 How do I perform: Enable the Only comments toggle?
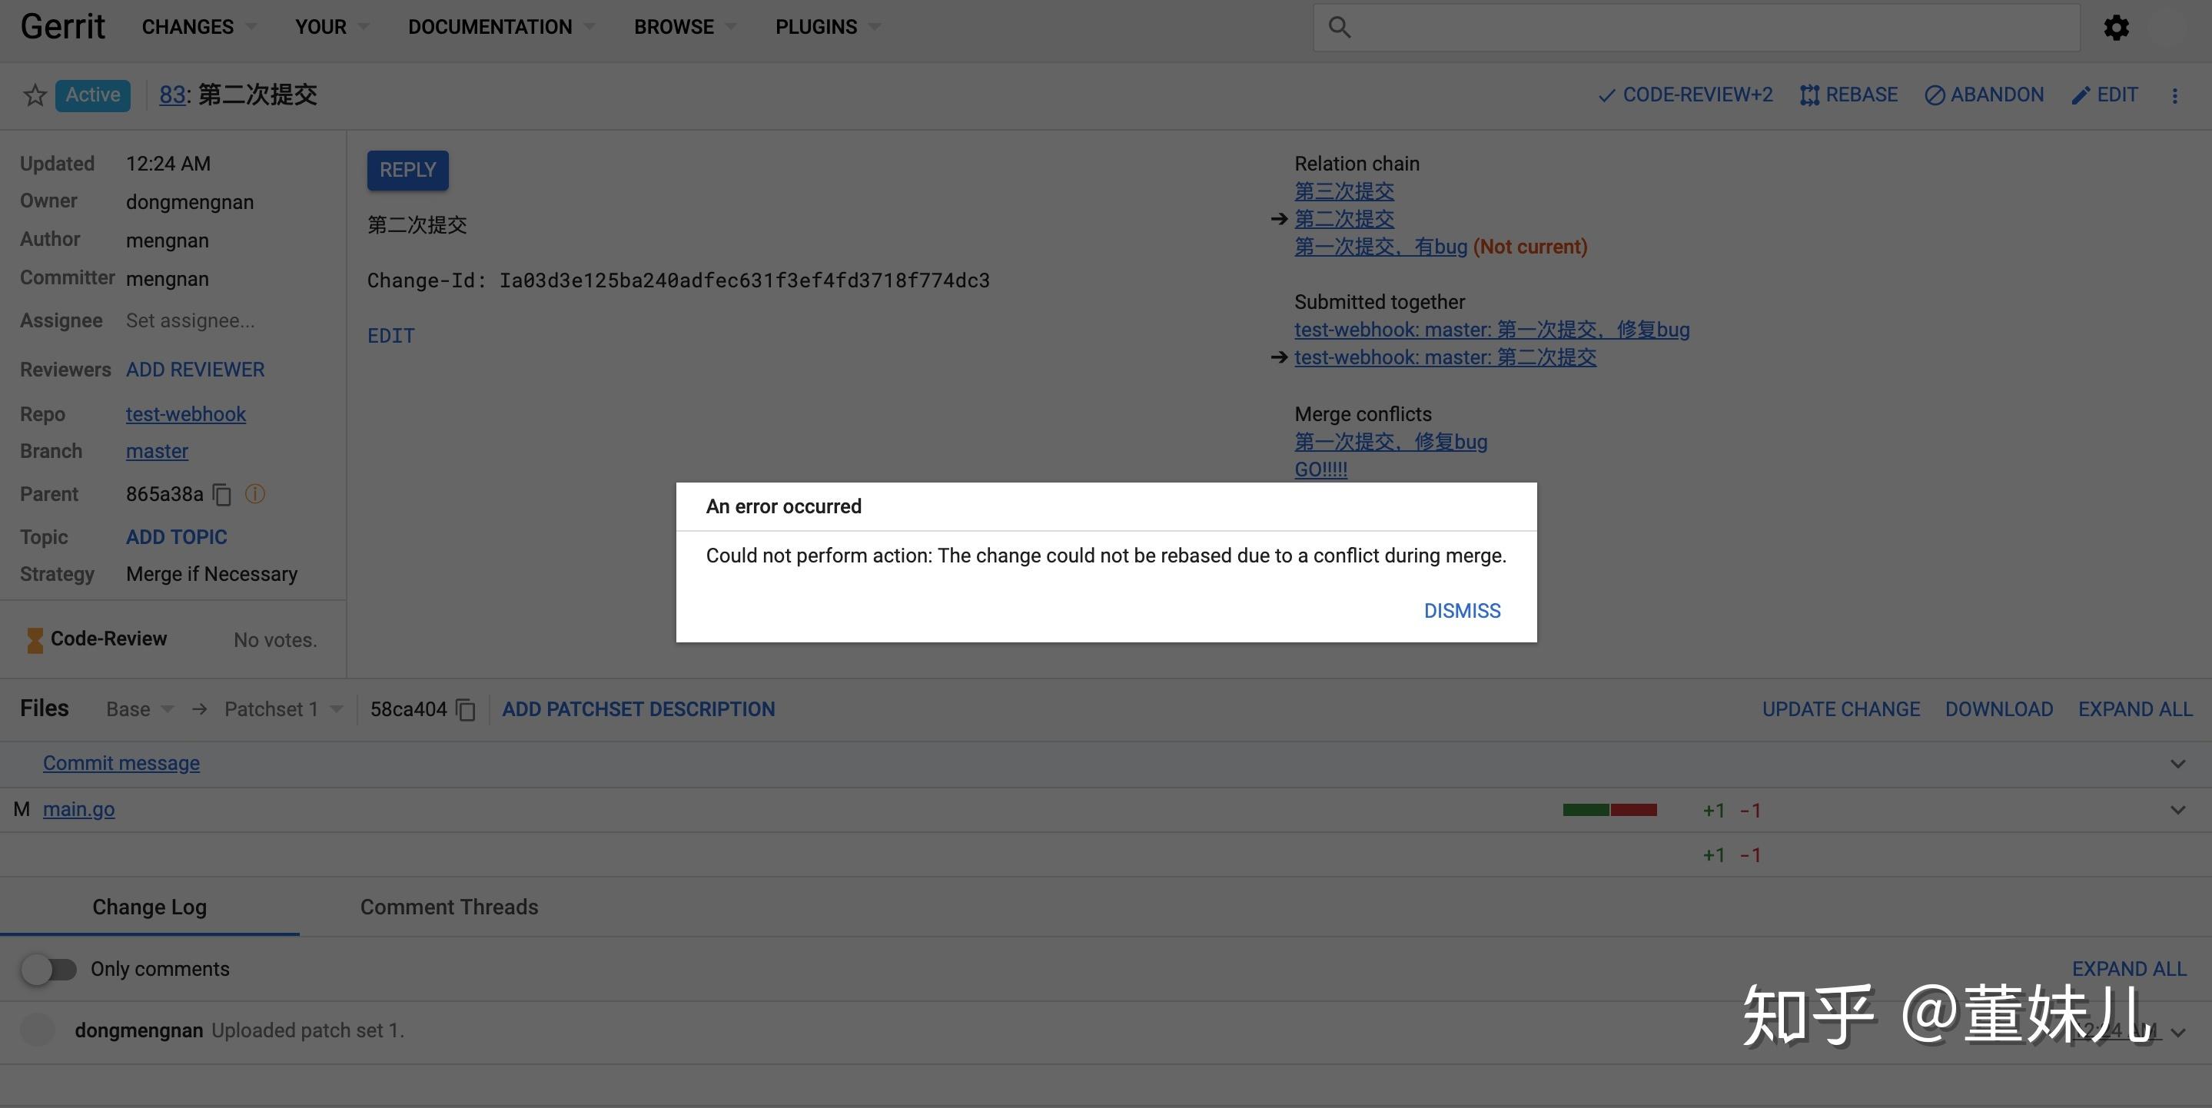[50, 968]
